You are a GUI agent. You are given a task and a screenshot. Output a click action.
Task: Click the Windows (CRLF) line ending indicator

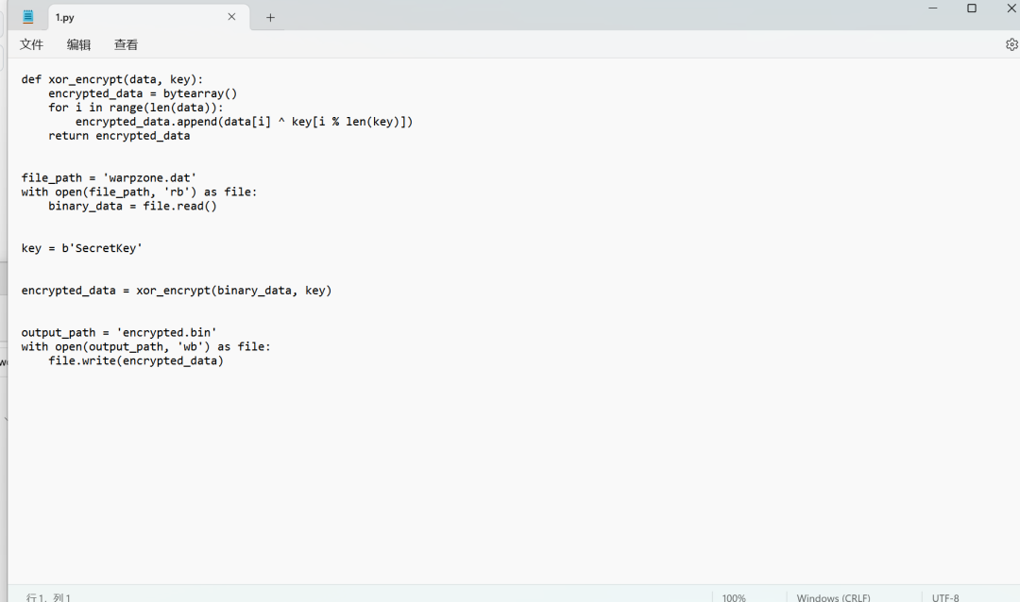833,597
